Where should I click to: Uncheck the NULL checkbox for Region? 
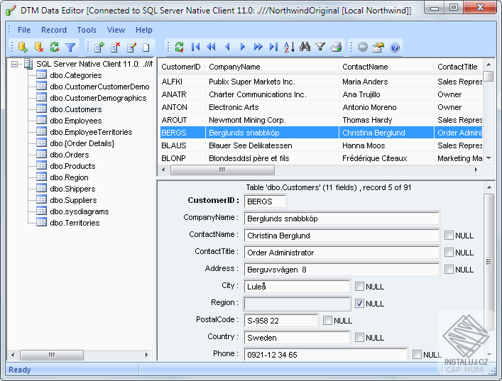359,303
